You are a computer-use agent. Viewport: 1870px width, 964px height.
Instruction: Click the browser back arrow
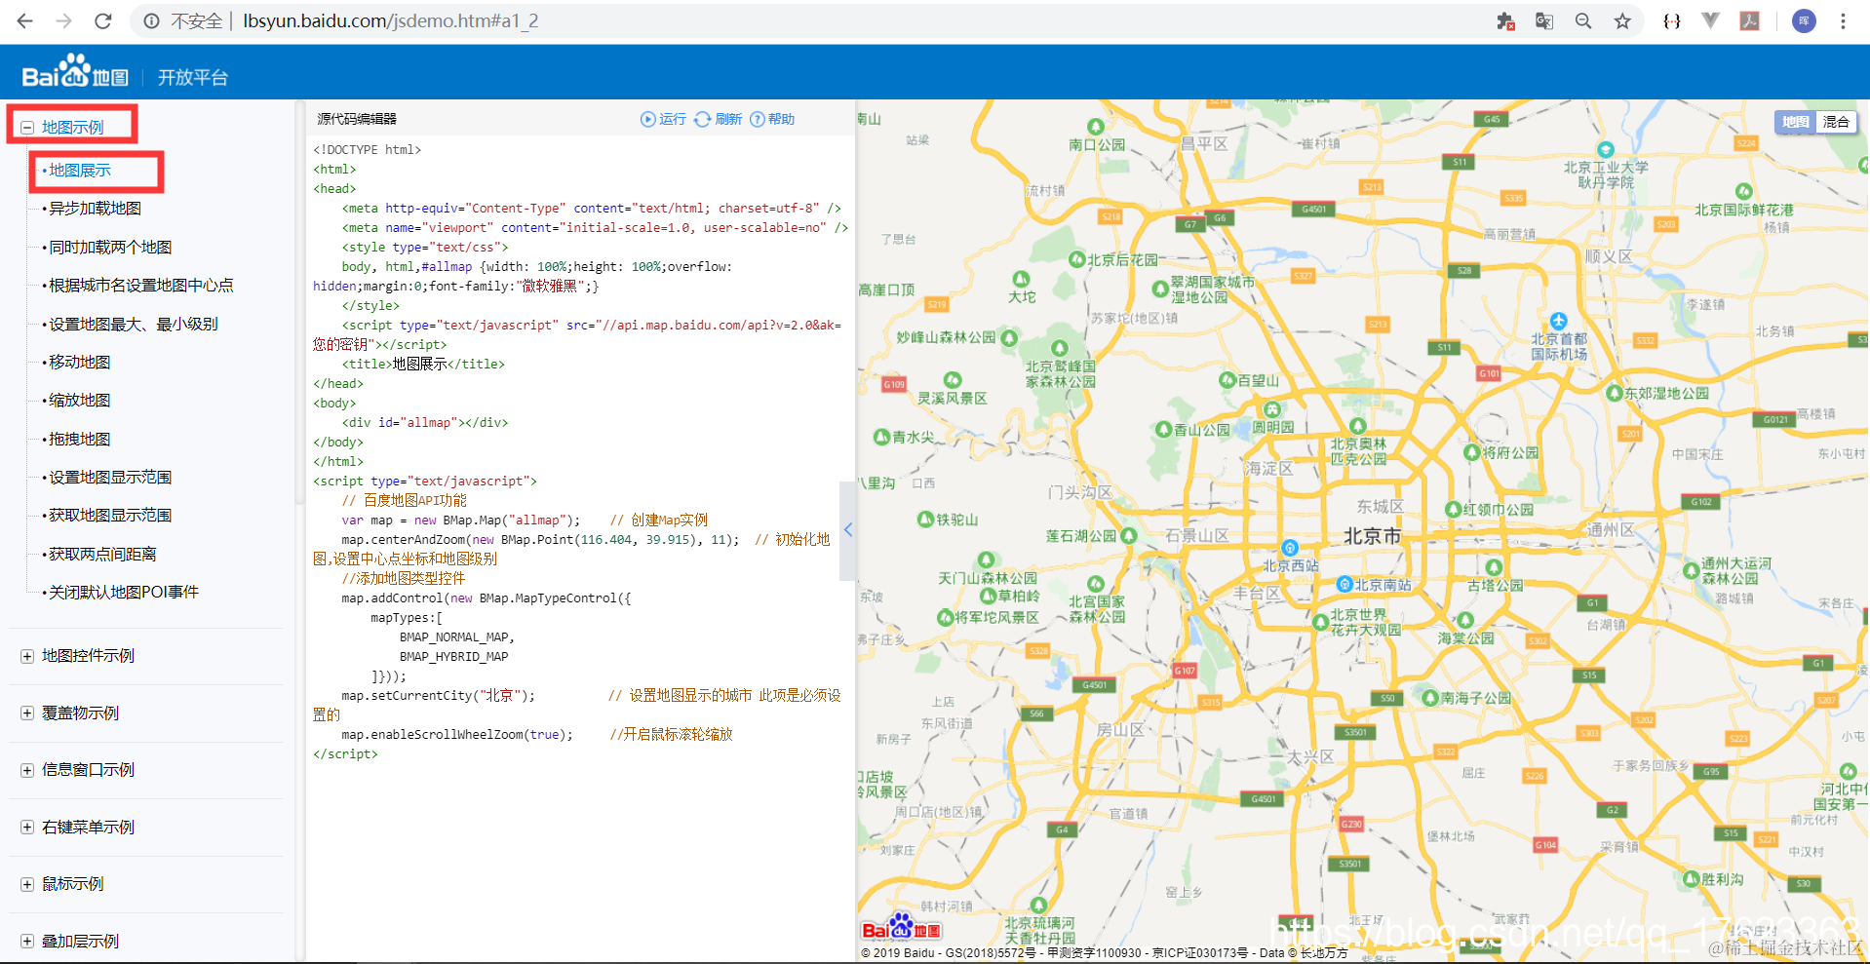click(x=25, y=20)
